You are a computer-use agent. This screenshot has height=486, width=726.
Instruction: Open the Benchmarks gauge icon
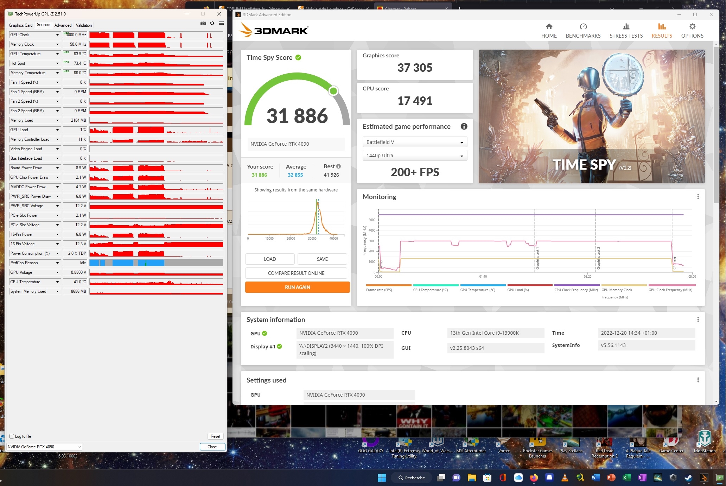583,27
